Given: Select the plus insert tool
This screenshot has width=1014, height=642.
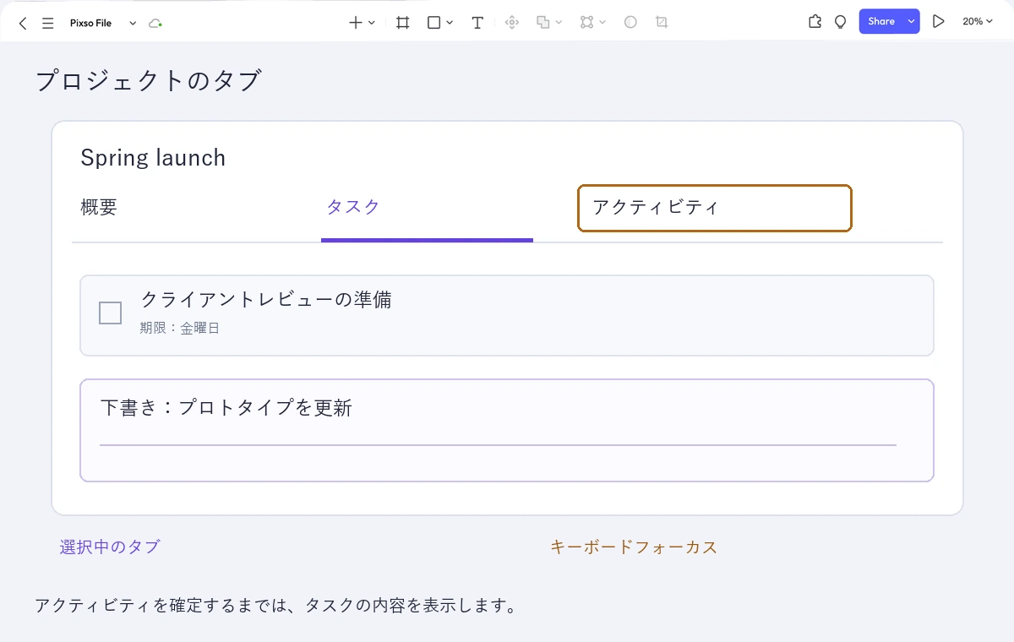Looking at the screenshot, I should (356, 23).
